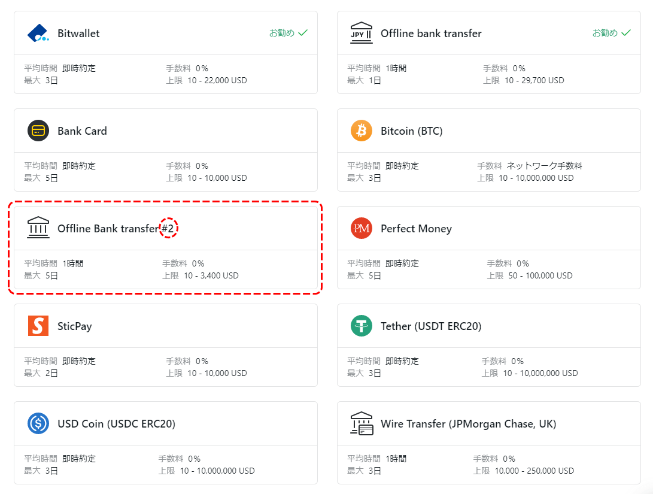Click the red Perfect Money PM logo

(361, 228)
